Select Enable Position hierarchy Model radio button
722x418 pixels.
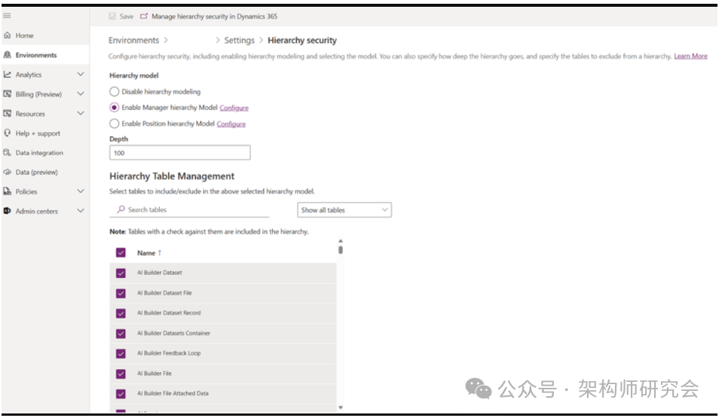115,124
